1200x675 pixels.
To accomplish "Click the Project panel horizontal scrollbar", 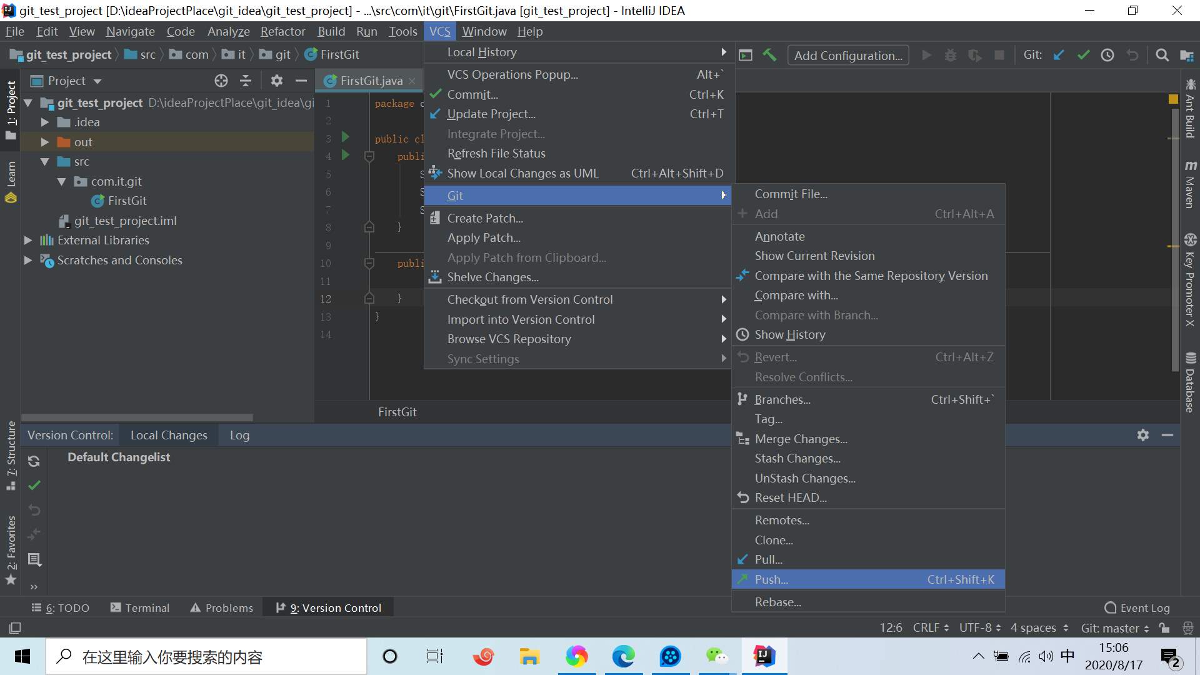I will 137,417.
